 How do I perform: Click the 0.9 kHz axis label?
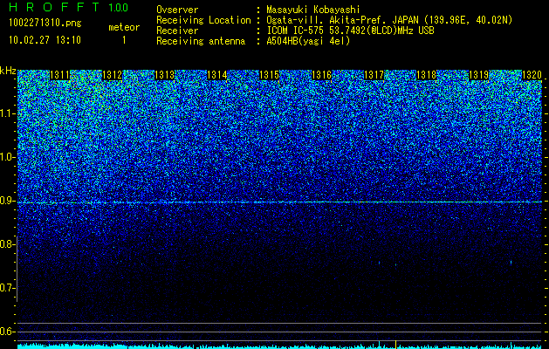tap(7, 201)
